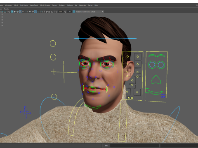Click the exposure reset icon
Viewport: 198px width, 148px height.
point(57,12)
